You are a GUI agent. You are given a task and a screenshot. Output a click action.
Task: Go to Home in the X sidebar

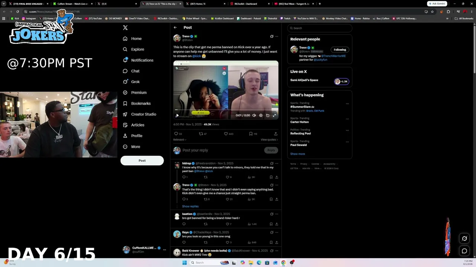132,39
